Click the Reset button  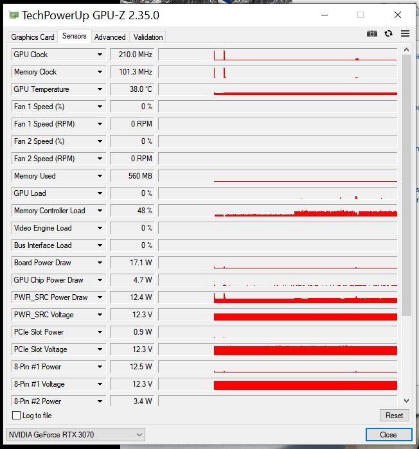coord(394,415)
